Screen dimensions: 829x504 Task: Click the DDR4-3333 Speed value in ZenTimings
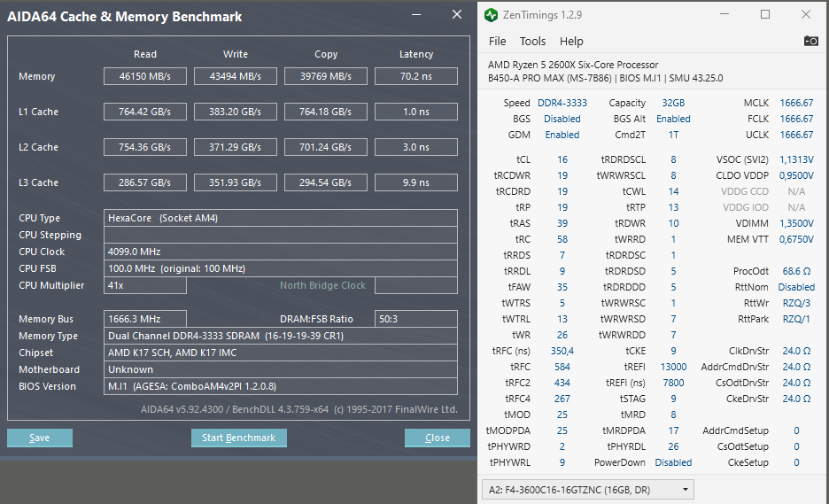point(562,103)
